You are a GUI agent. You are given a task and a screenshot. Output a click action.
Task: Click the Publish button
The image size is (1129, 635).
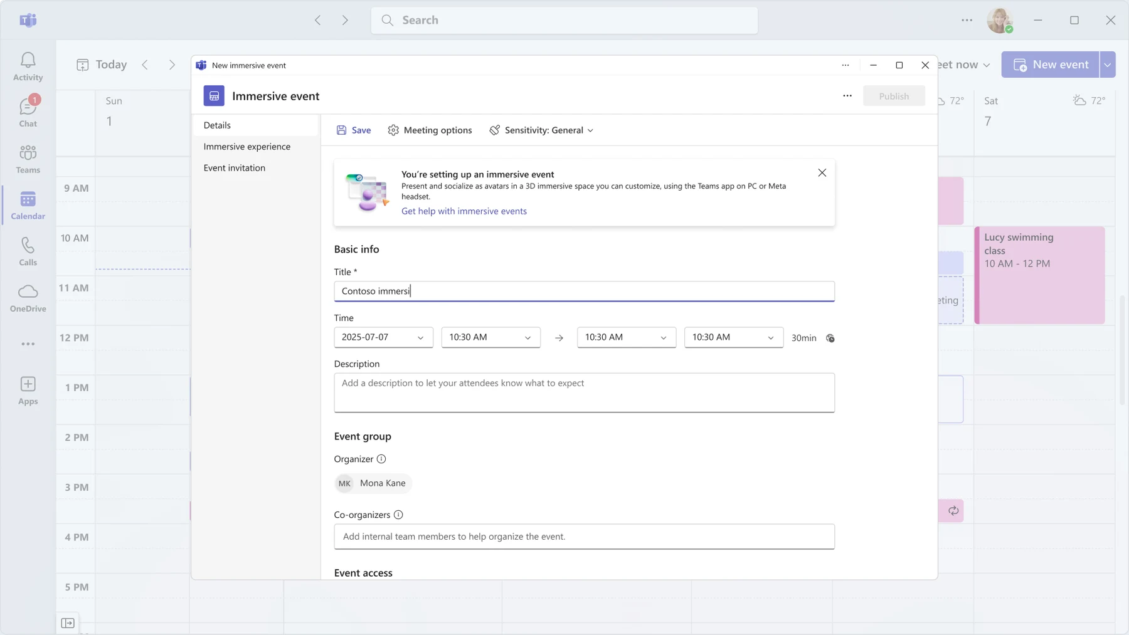pos(894,96)
